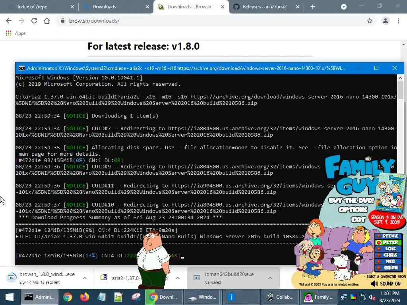The width and height of the screenshot is (407, 305).
Task: Expand options for browsh_1.8.0 download
Action: click(85, 278)
